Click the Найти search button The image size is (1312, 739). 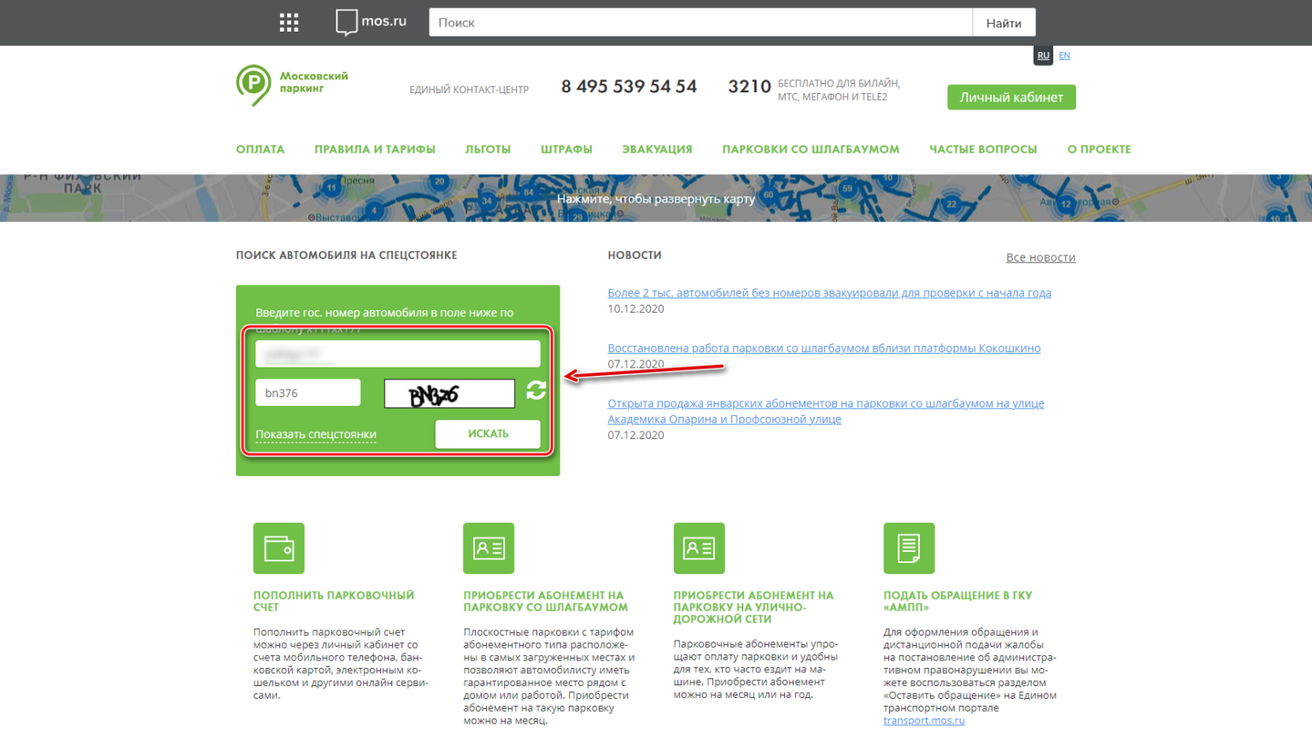pos(1004,22)
